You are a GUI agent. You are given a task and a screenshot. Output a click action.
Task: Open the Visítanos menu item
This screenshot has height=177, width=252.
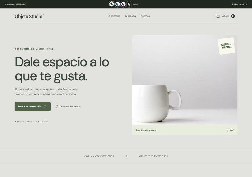[145, 16]
